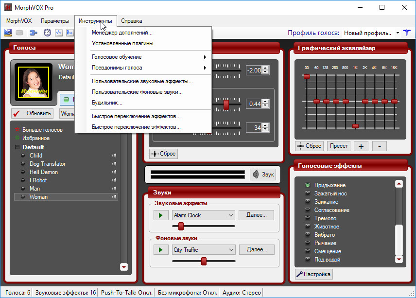
Task: Select the 'Hell Demon' voice
Action: pos(44,172)
